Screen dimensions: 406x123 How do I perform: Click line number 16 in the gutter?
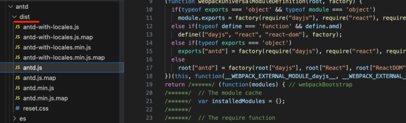149,59
